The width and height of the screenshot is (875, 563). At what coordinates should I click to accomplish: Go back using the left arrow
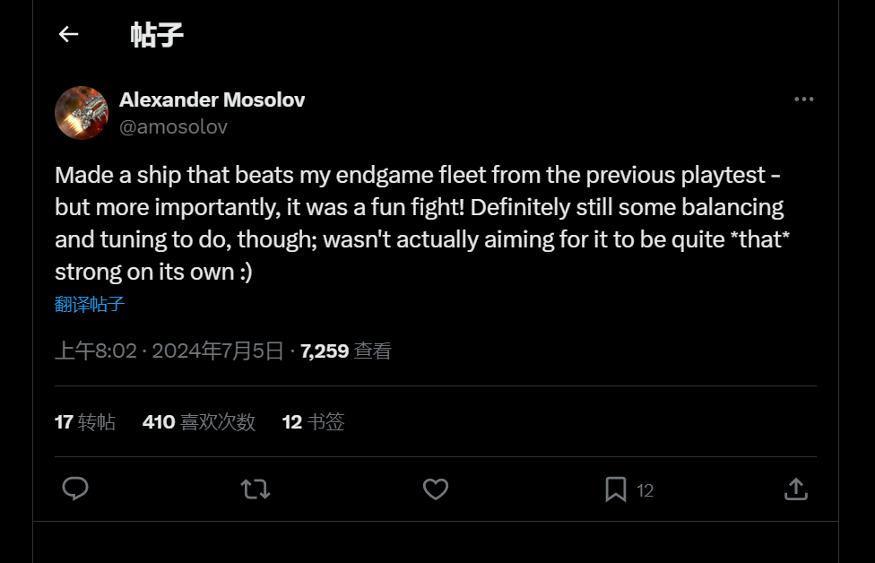click(x=68, y=35)
